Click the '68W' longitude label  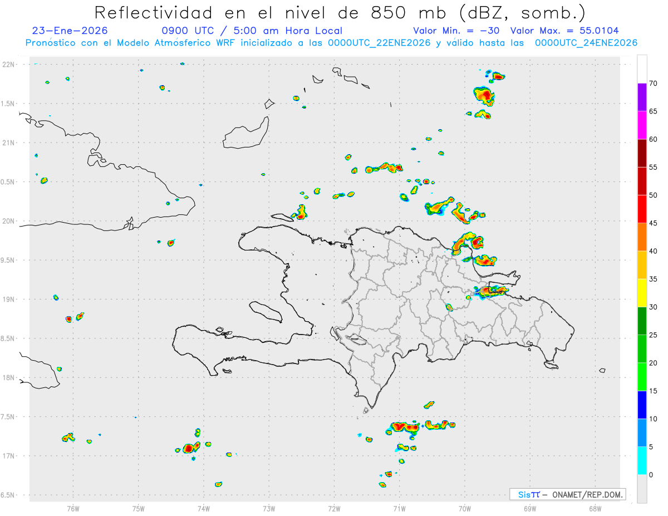click(595, 509)
